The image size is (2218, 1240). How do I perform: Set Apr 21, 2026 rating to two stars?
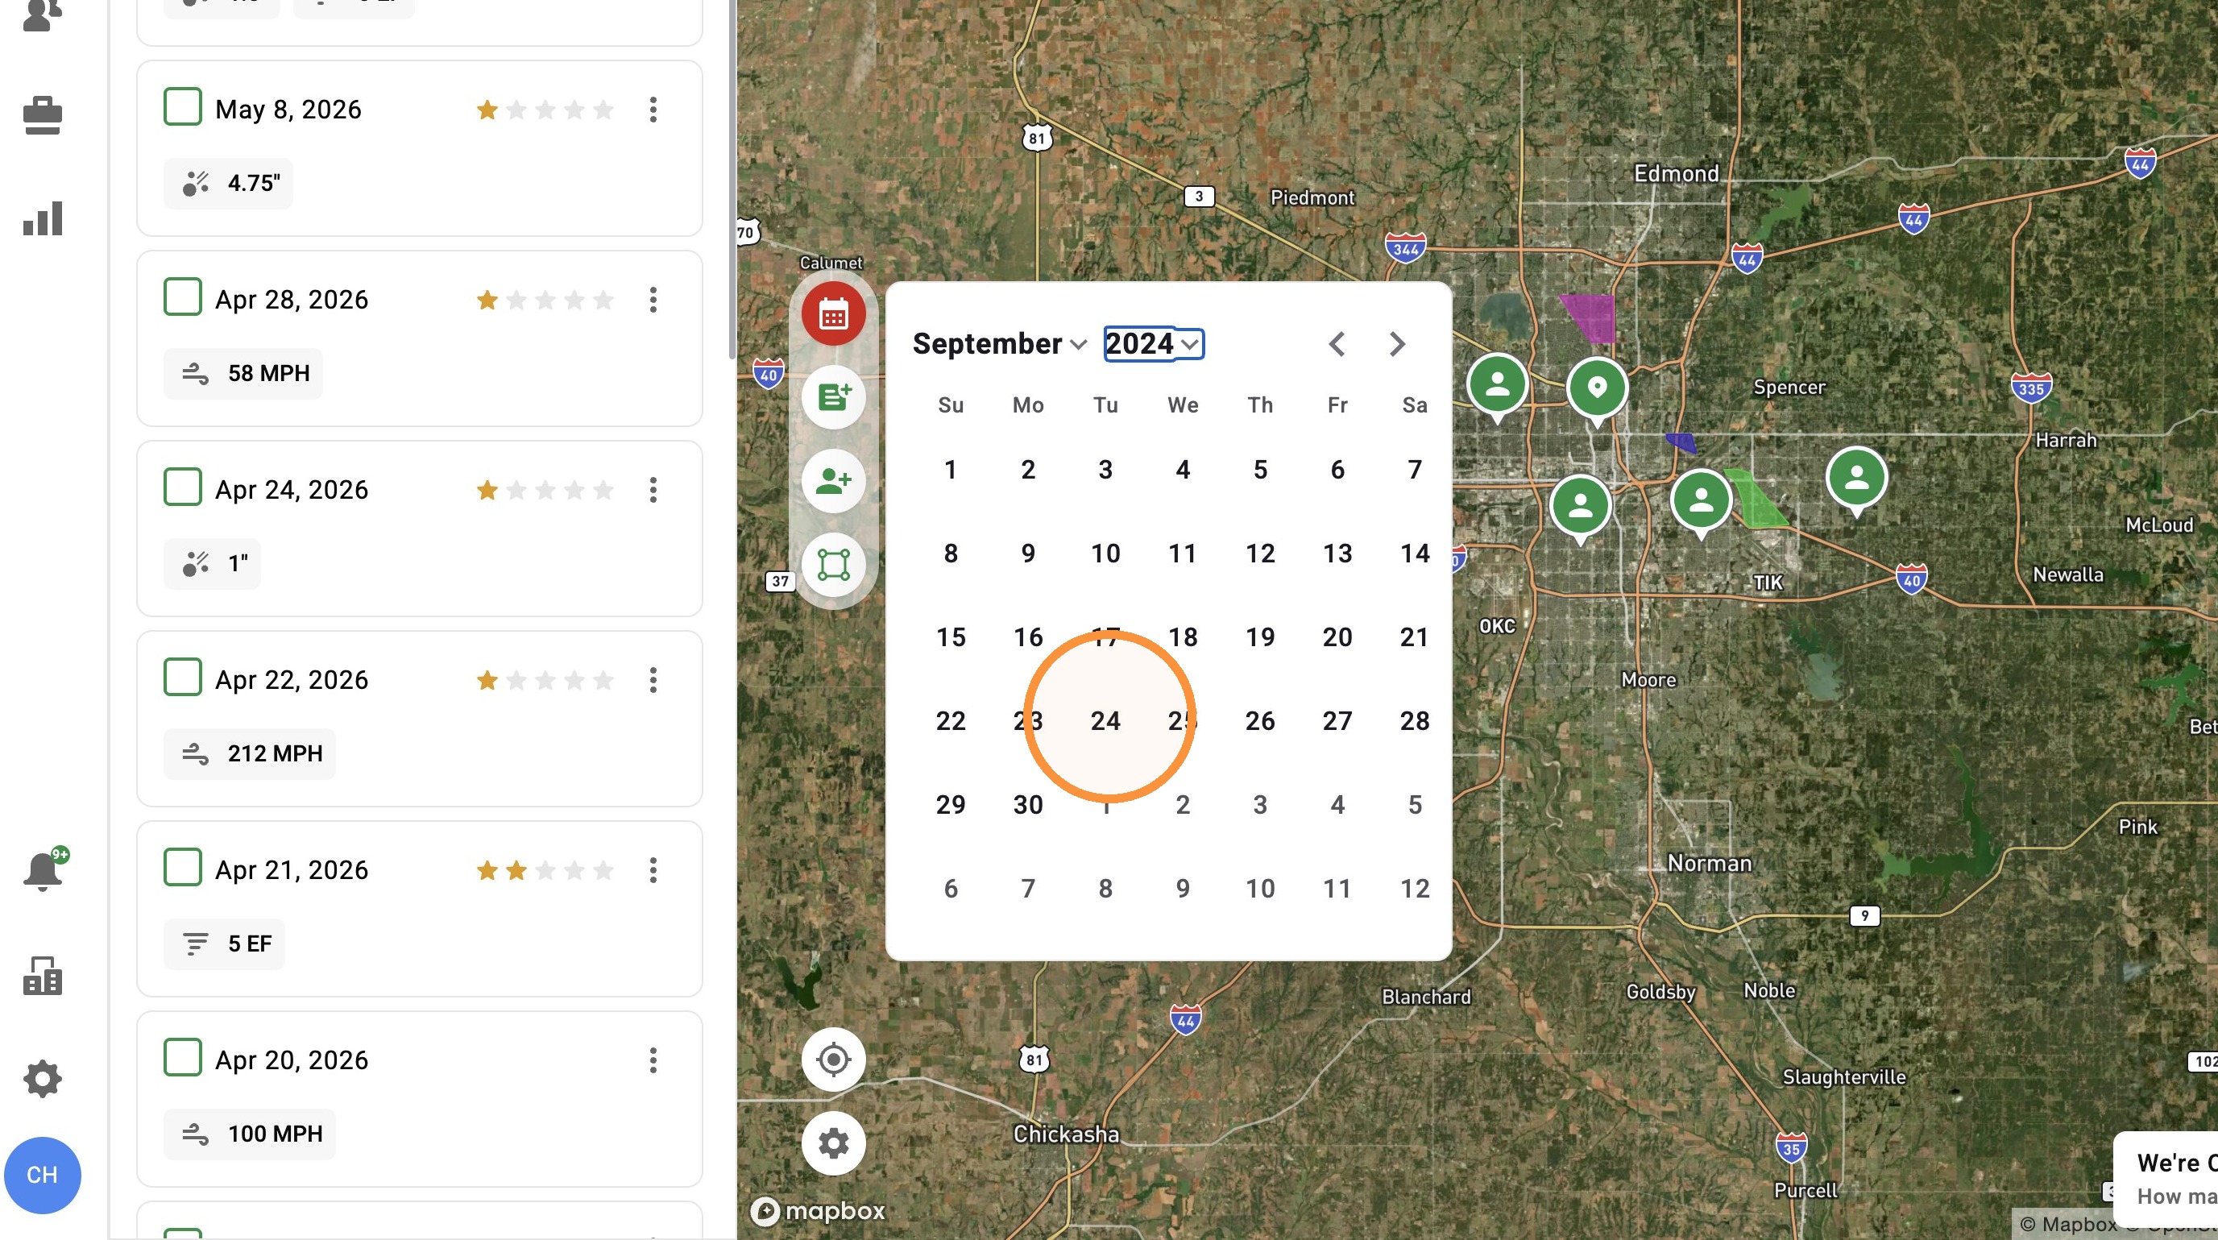tap(516, 871)
